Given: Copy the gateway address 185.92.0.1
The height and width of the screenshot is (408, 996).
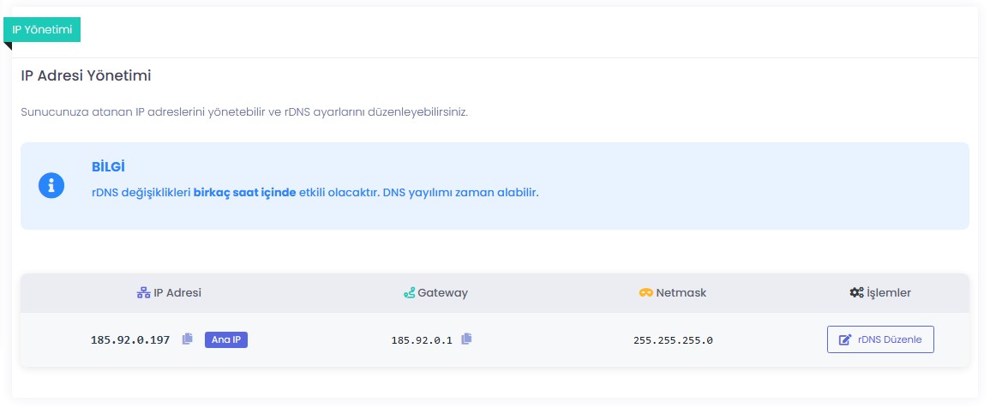Looking at the screenshot, I should pyautogui.click(x=466, y=339).
